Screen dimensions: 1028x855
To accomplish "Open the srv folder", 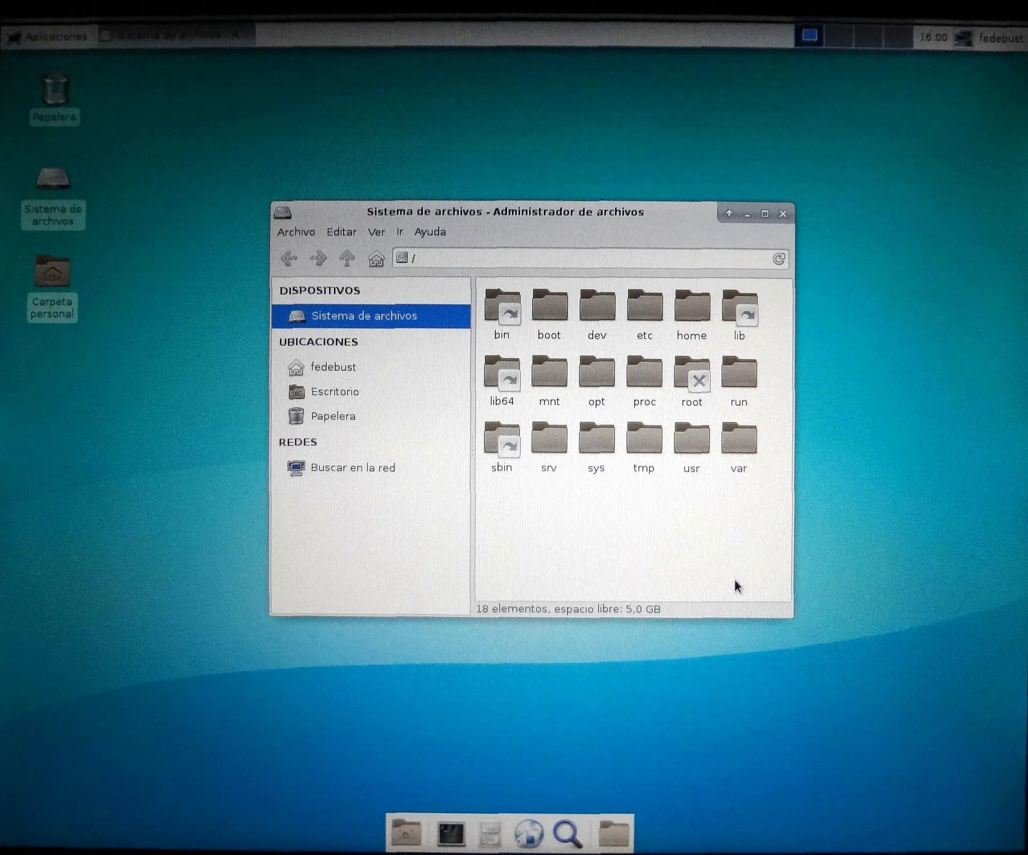I will point(549,446).
